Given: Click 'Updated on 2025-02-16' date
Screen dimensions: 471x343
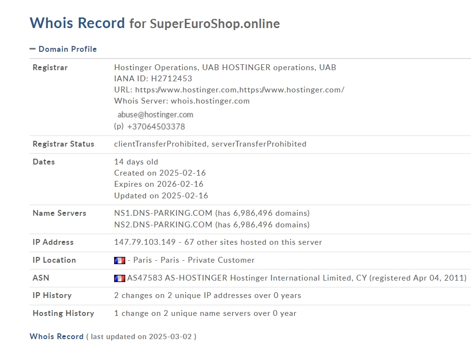Looking at the screenshot, I should (x=161, y=196).
